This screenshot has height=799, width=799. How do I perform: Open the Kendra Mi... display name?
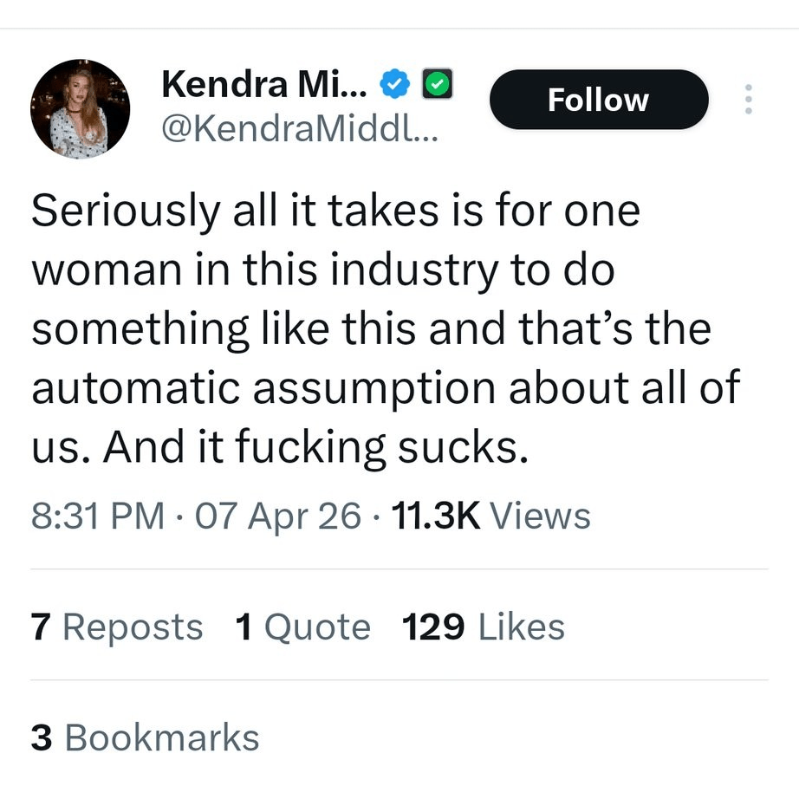(265, 84)
